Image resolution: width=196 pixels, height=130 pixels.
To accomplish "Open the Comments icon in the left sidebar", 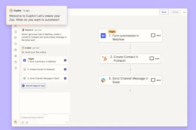I will 15,38.
